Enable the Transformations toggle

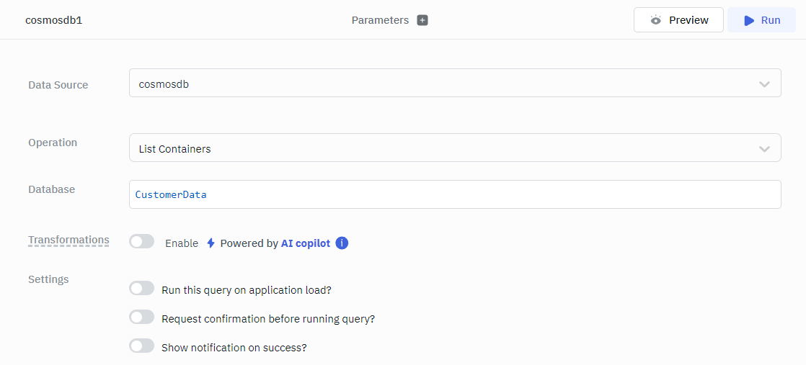point(141,242)
